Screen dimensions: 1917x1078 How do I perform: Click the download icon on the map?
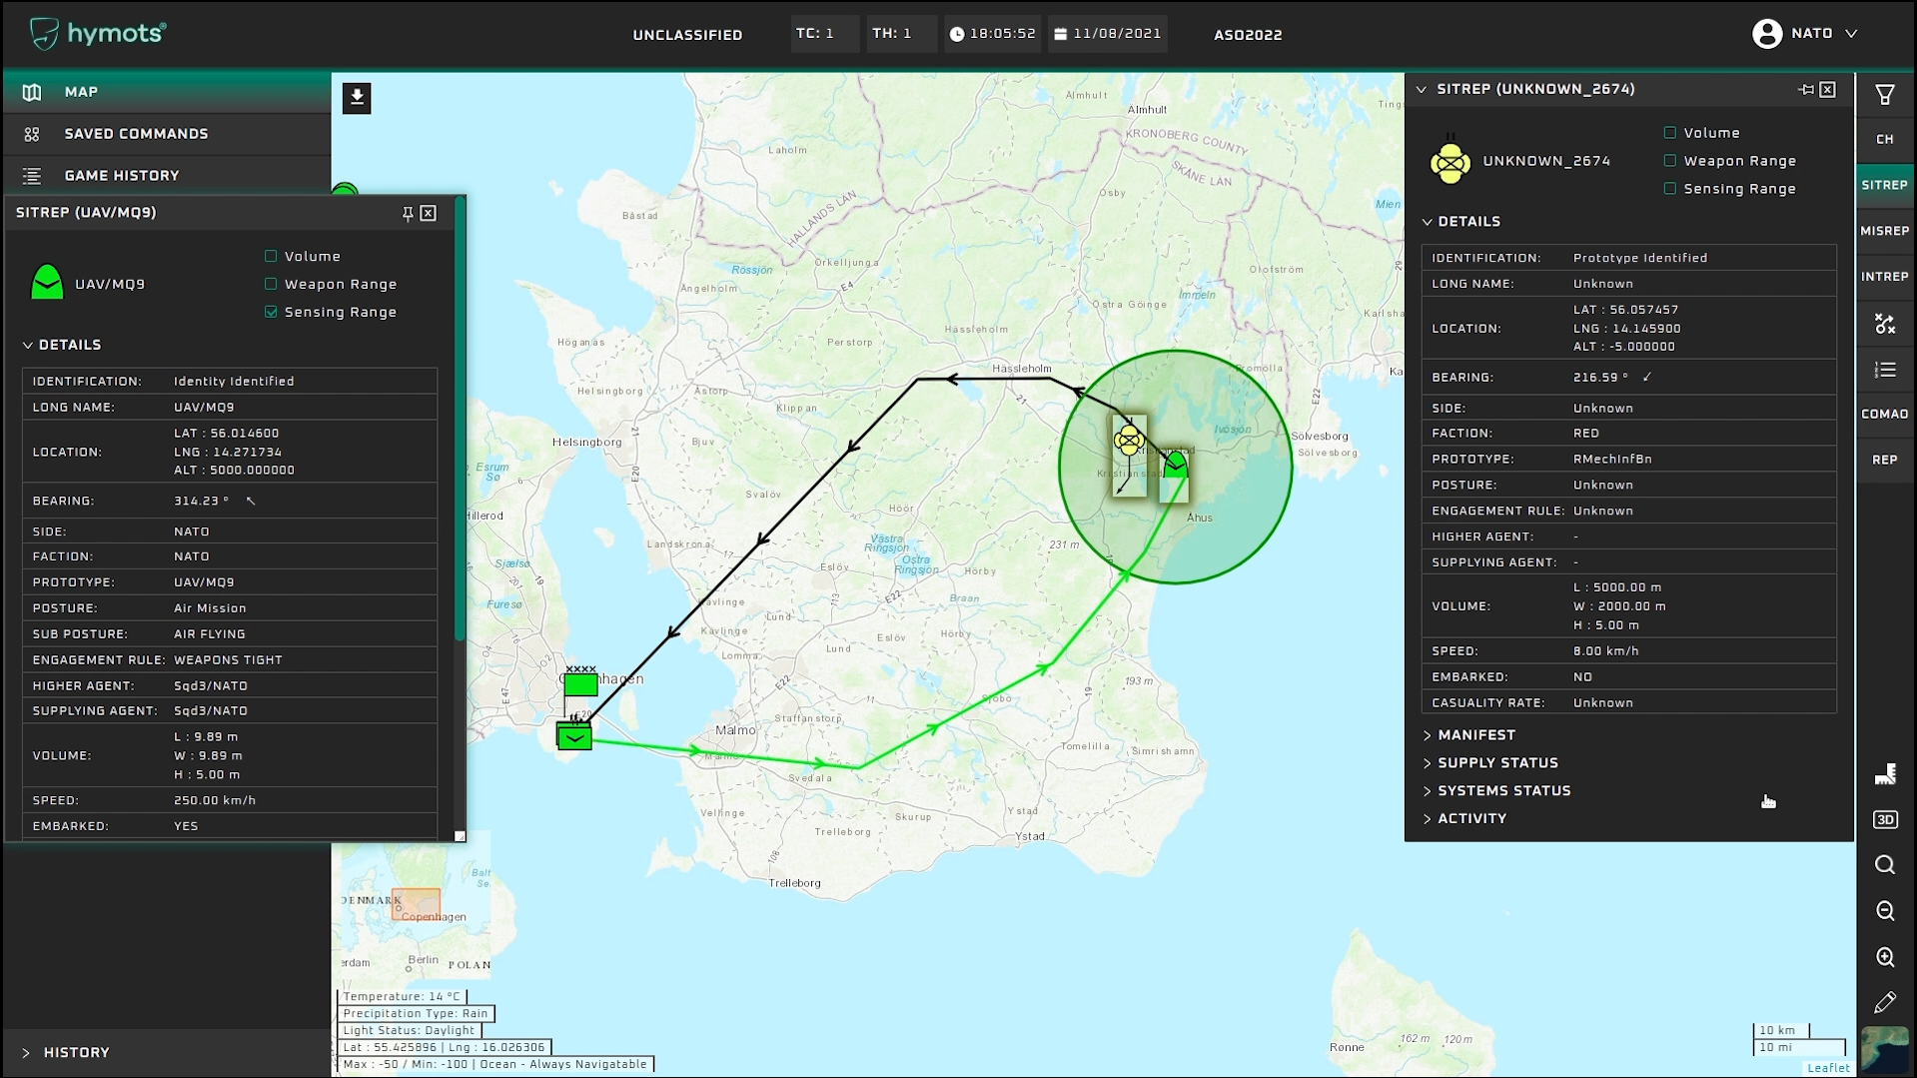pyautogui.click(x=357, y=98)
